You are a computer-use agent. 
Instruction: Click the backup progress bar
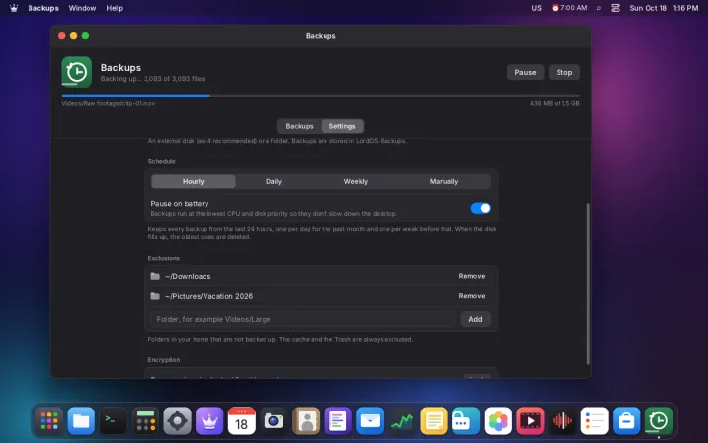click(321, 95)
